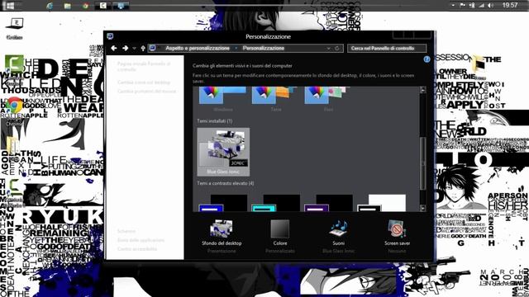Open the 19:57 taskbar clock

(510, 5)
